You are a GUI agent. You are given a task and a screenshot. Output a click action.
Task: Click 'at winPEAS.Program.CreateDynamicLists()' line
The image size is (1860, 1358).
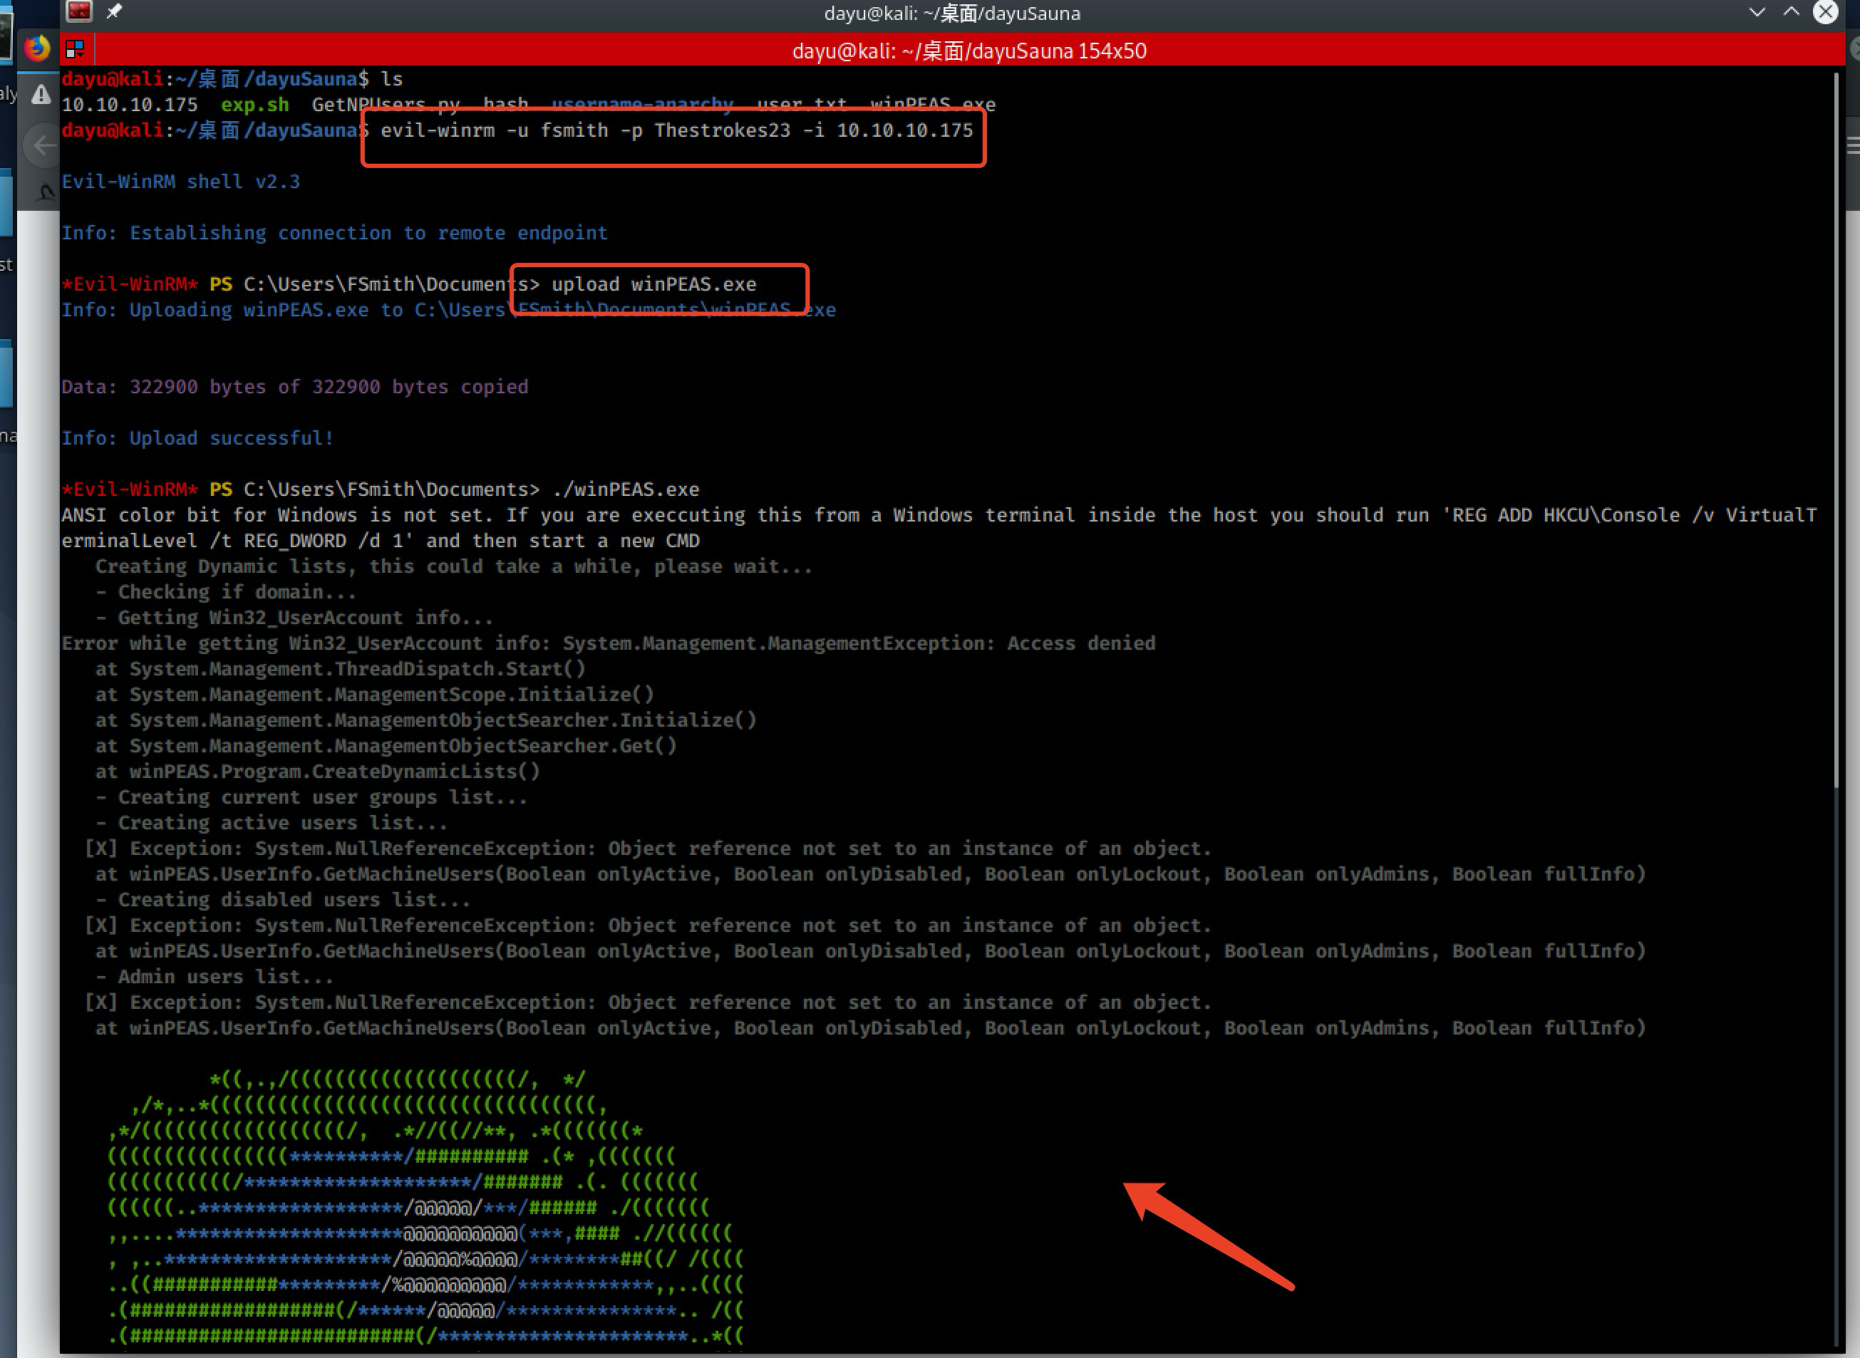pos(317,771)
